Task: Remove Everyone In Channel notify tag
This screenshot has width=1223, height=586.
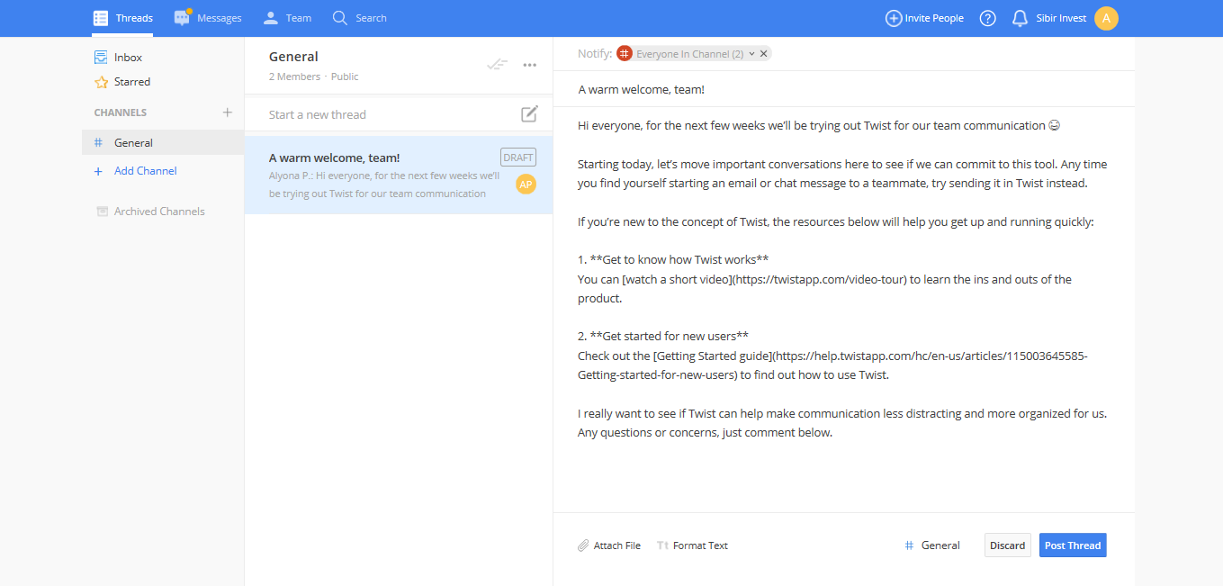Action: [x=764, y=54]
